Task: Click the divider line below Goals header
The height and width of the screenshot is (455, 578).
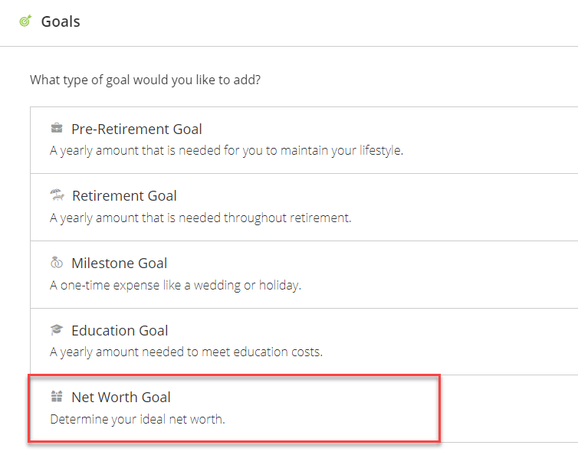Action: (x=289, y=46)
